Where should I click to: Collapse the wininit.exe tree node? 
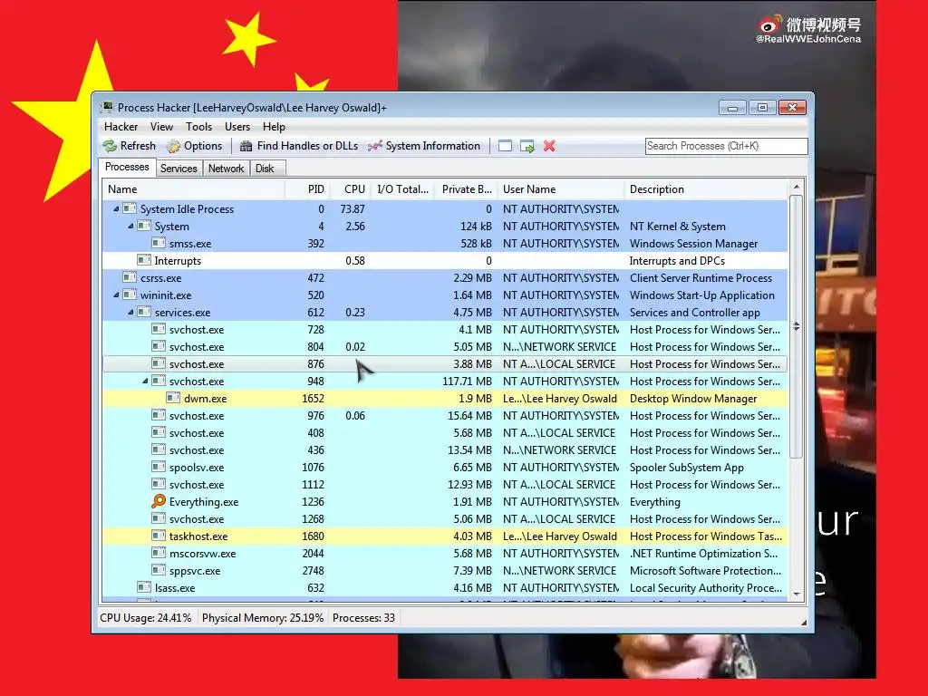116,295
